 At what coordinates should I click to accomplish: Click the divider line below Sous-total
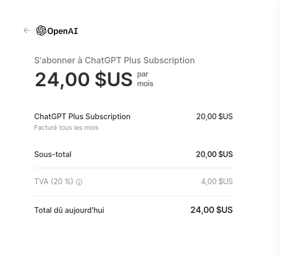coord(133,168)
